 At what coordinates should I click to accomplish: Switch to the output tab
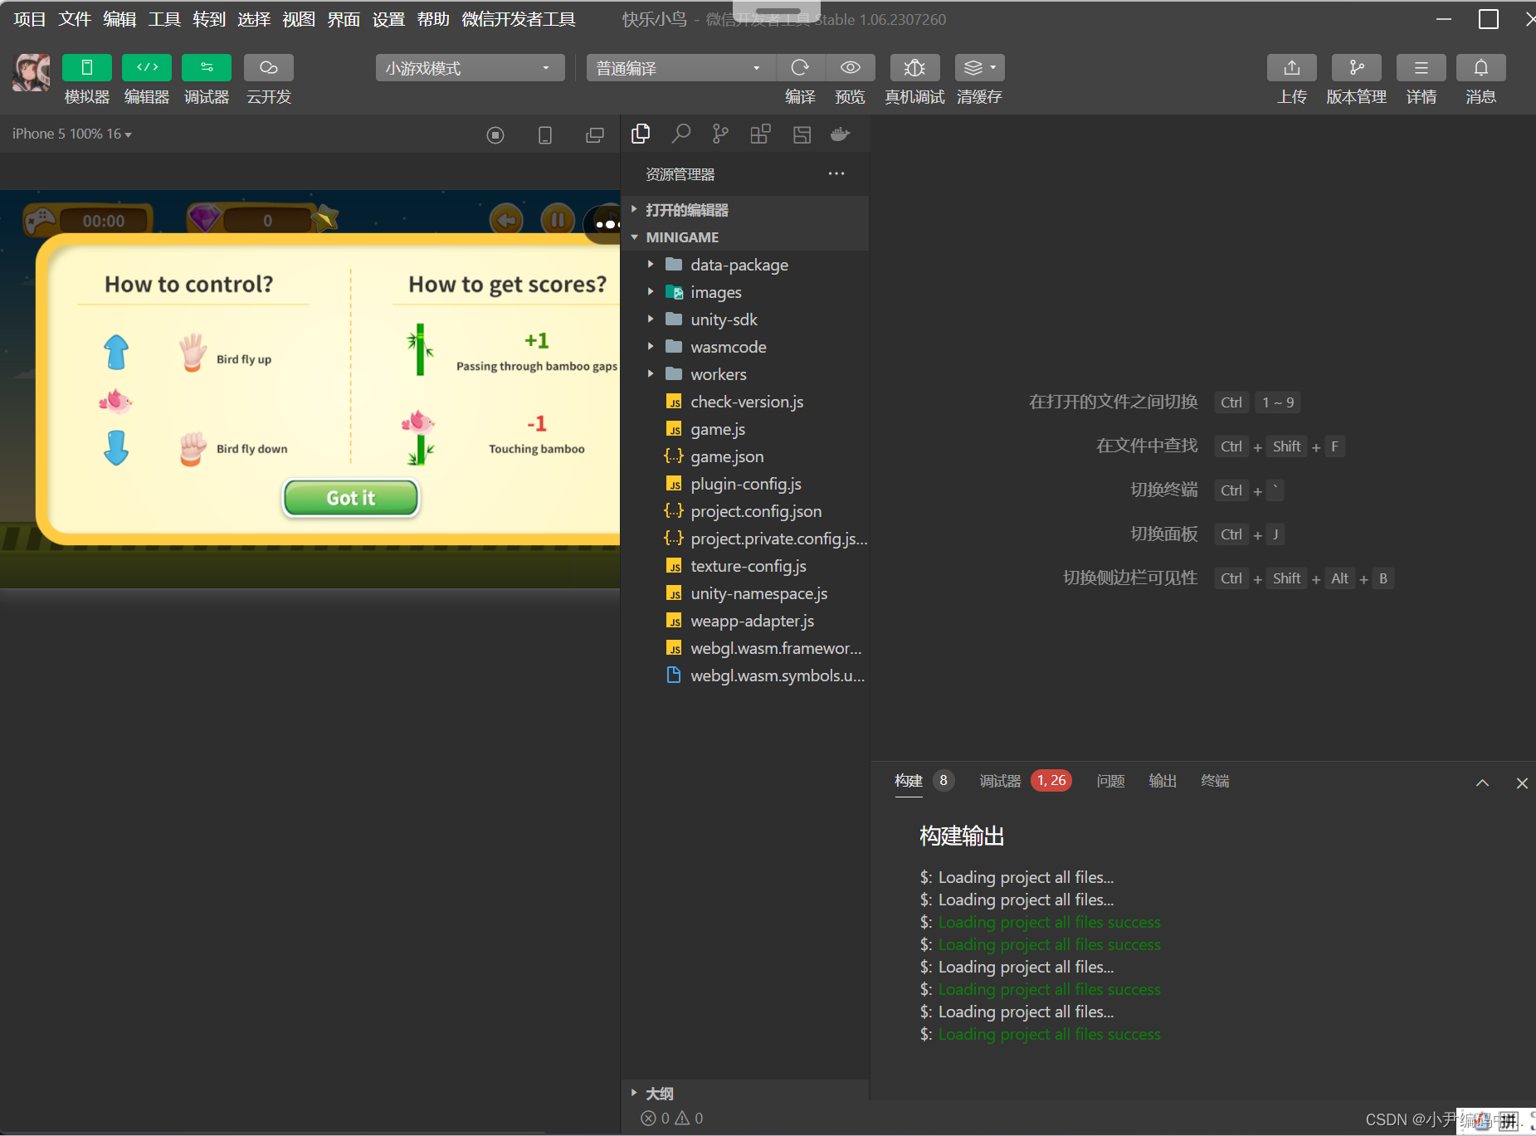click(1163, 781)
